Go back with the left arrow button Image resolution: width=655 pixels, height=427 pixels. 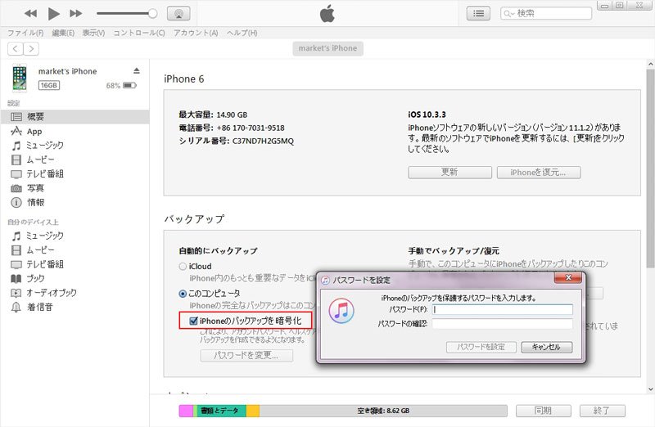(16, 49)
